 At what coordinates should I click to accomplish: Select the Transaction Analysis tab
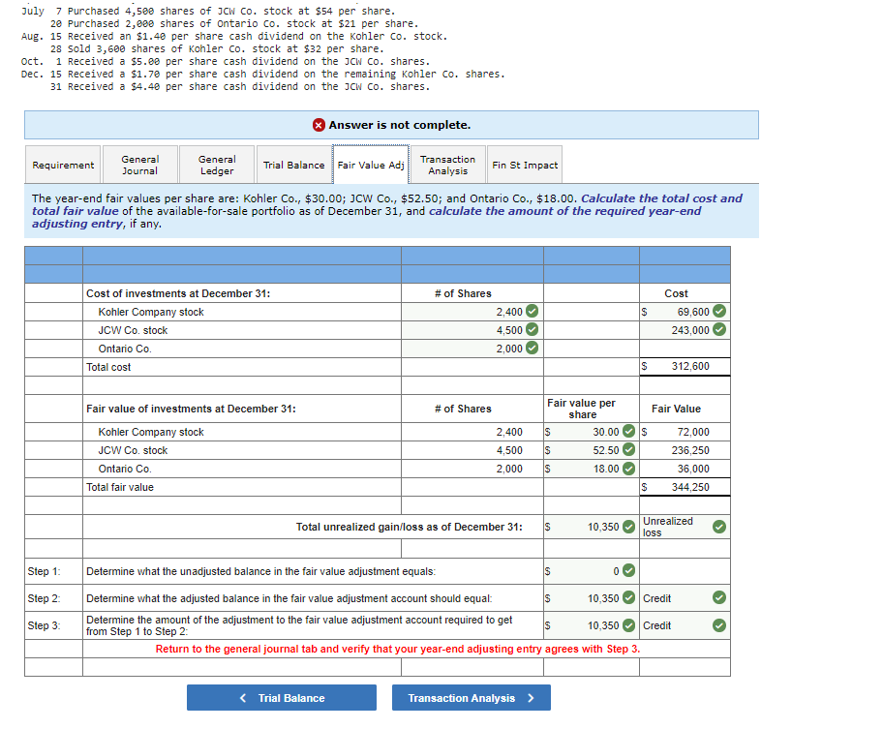446,165
